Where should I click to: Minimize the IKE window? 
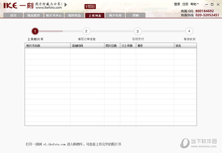[206, 4]
